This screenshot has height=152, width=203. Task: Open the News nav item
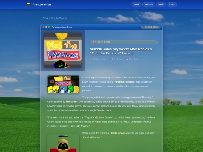click(161, 5)
